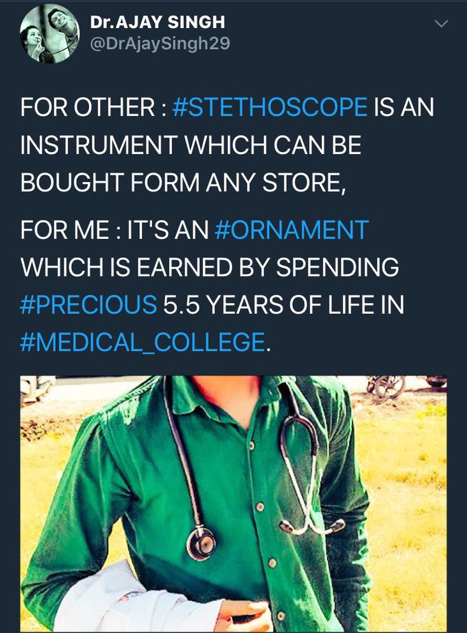467x633 pixels.
Task: Open the attached photo of green shirt
Action: tap(233, 503)
